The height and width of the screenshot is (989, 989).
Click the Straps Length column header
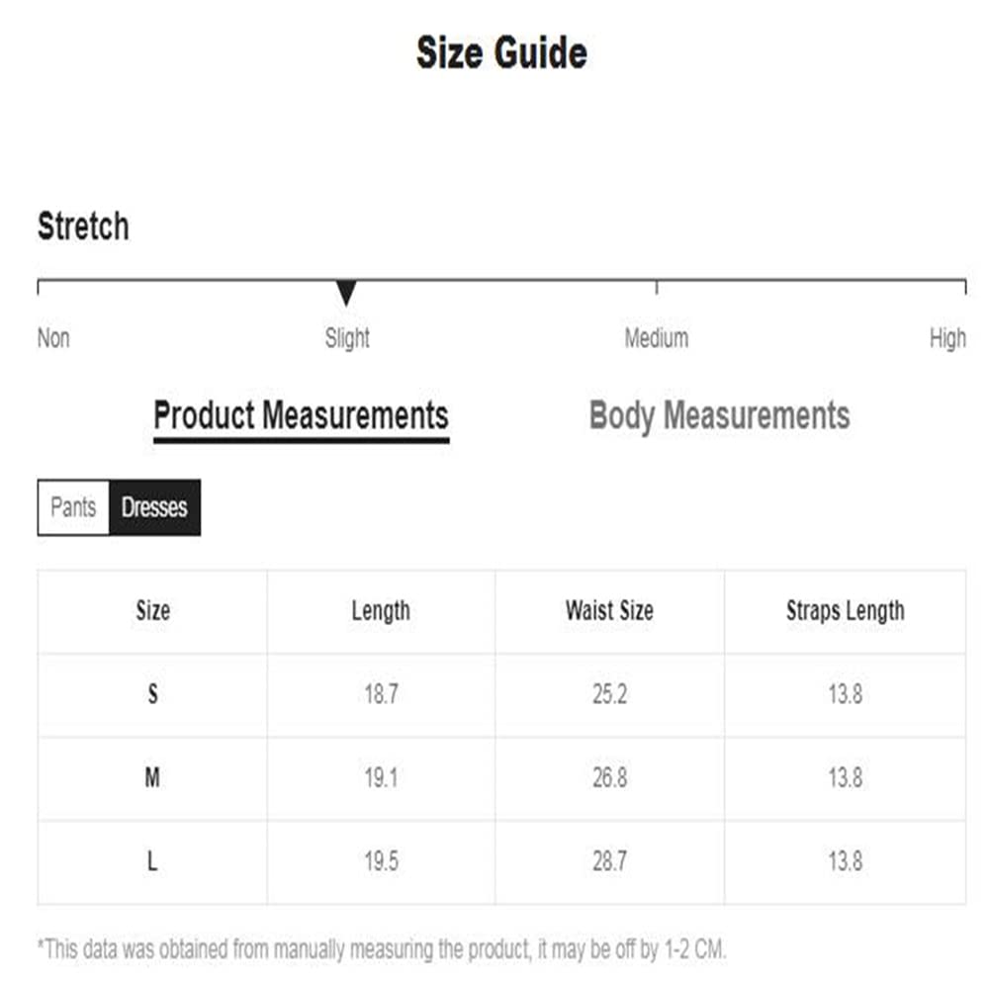[845, 611]
